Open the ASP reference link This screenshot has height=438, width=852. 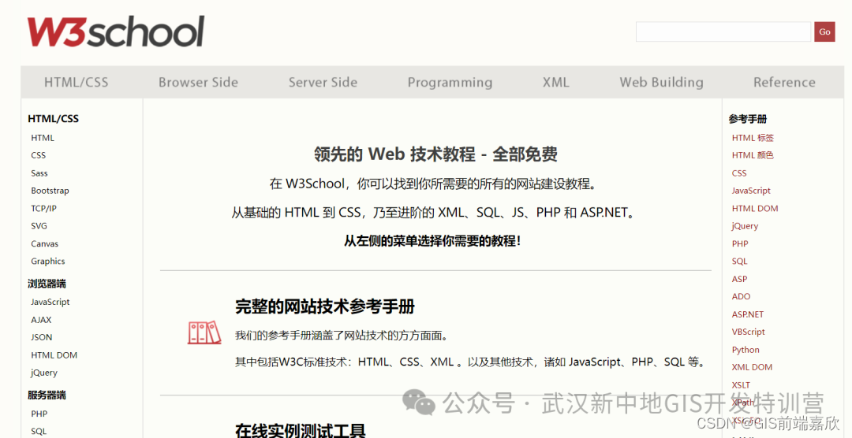tap(739, 279)
